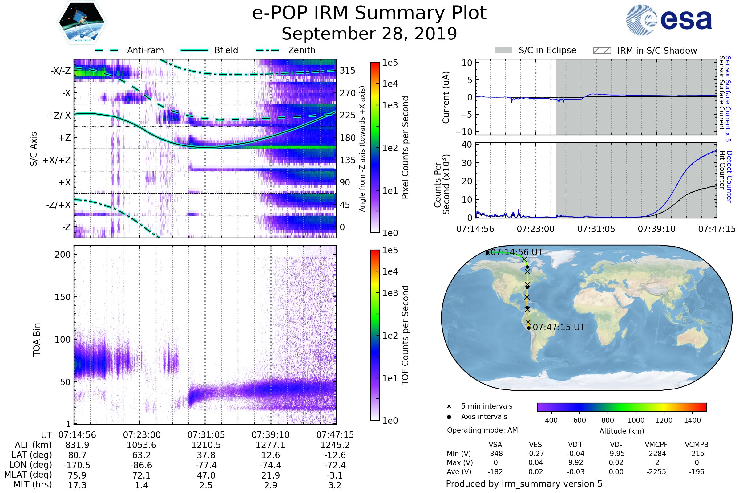Click the Altitude (km) color bar

(x=621, y=407)
